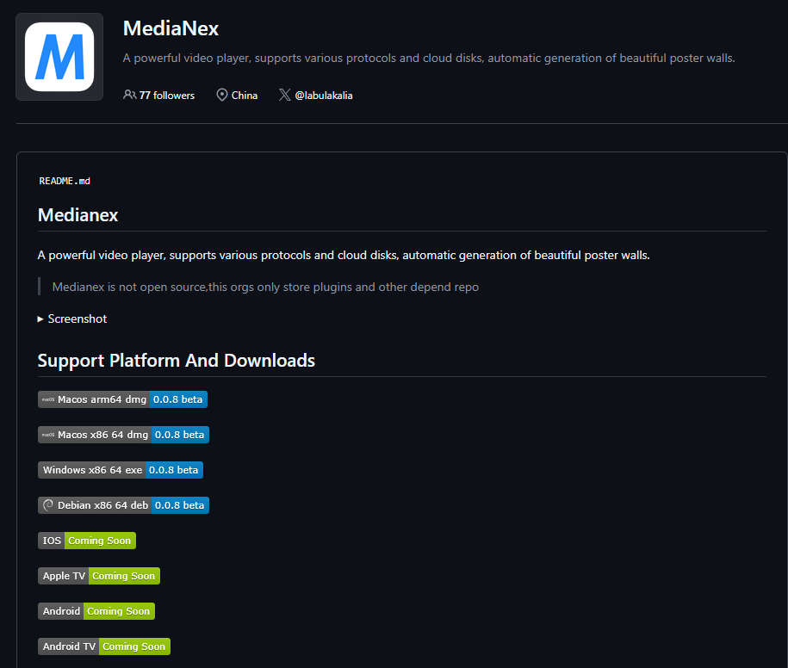Click the macOS logo icon in arm64 badge

coord(48,399)
